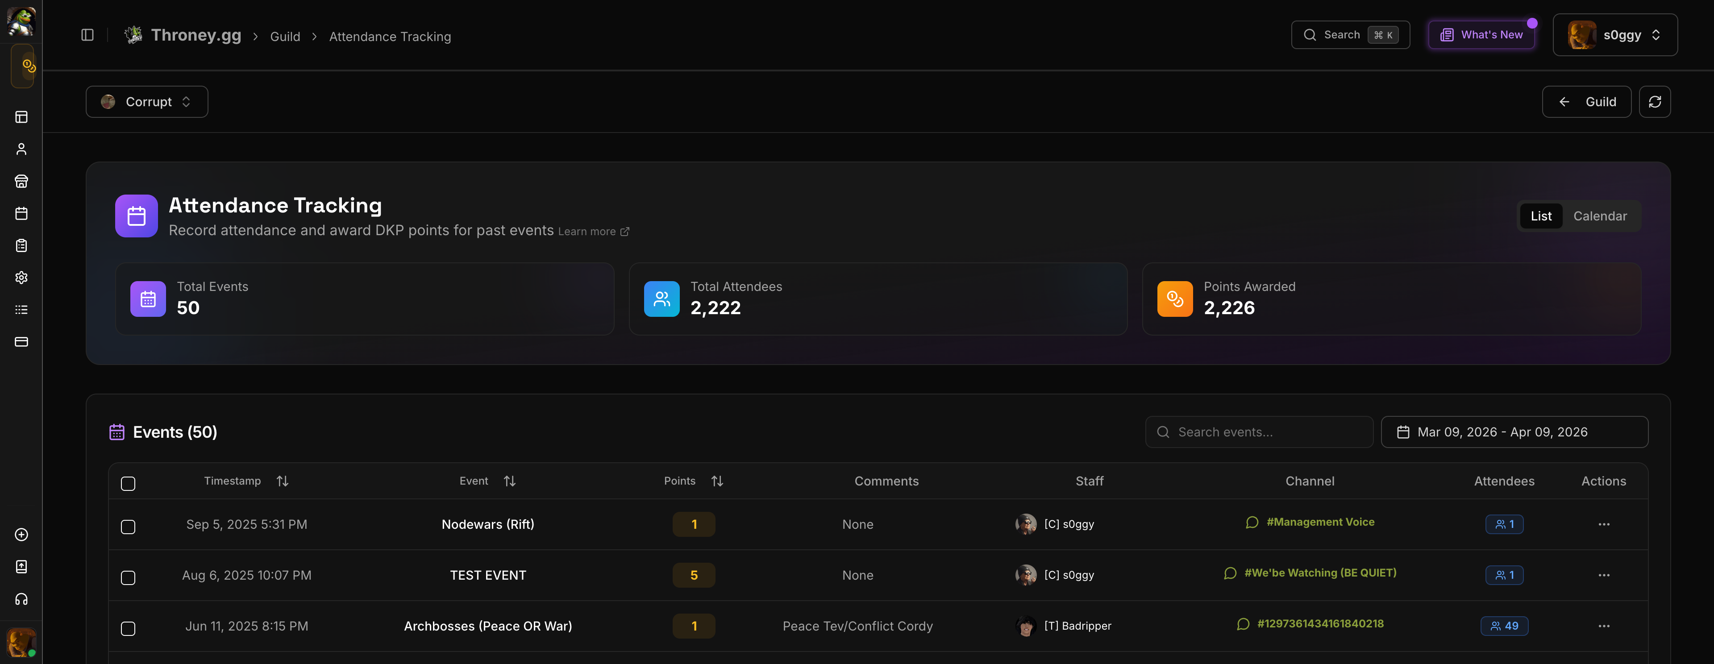Toggle the sidebar panel icon
This screenshot has height=664, width=1714.
point(87,35)
